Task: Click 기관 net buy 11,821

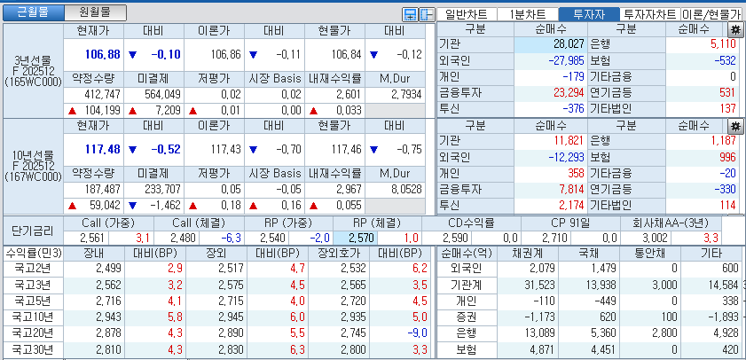Action: (x=569, y=140)
